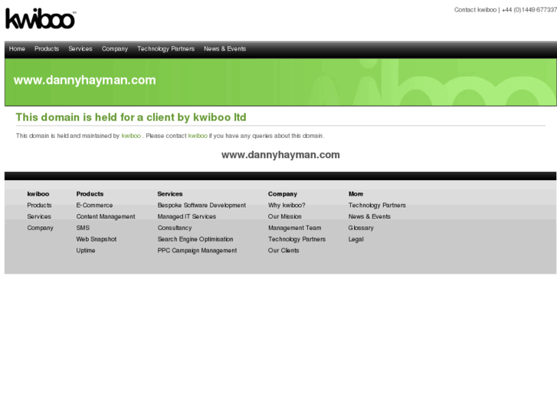Open Company under the kwiboo footer column
This screenshot has height=418, width=557.
click(x=40, y=228)
